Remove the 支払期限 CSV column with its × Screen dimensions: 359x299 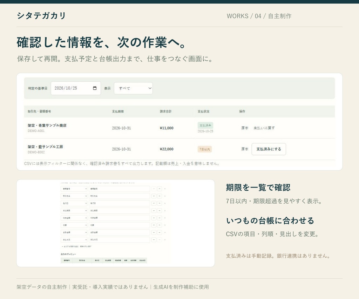[x=165, y=211]
